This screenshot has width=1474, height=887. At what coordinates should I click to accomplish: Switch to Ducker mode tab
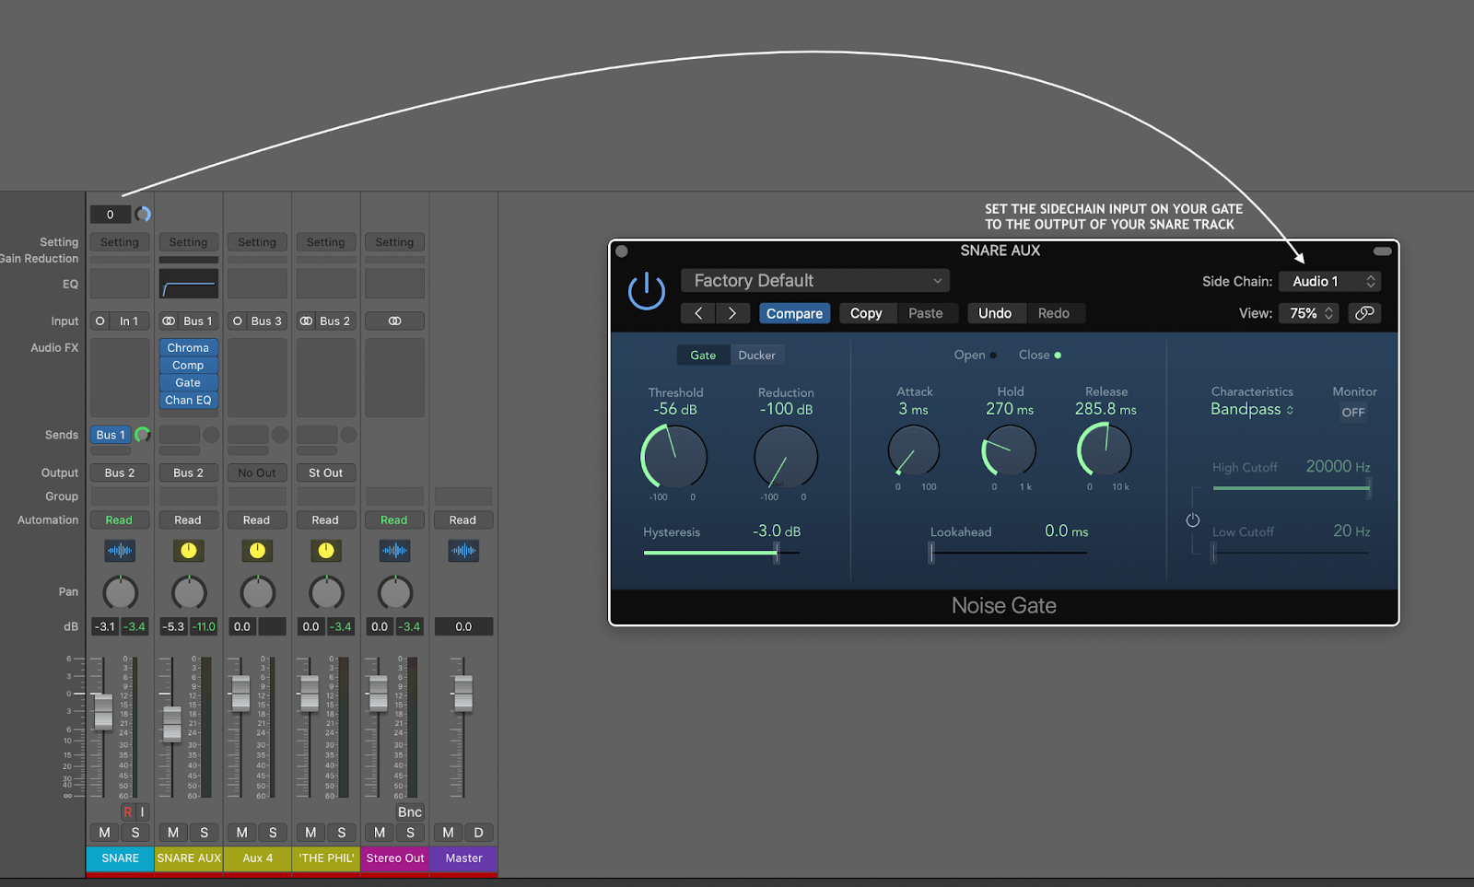tap(757, 356)
